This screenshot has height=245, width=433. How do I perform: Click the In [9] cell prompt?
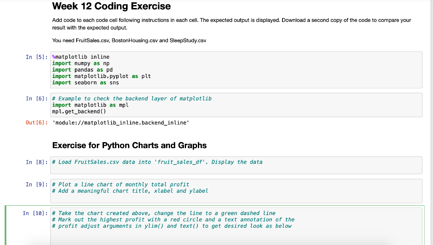coord(36,184)
